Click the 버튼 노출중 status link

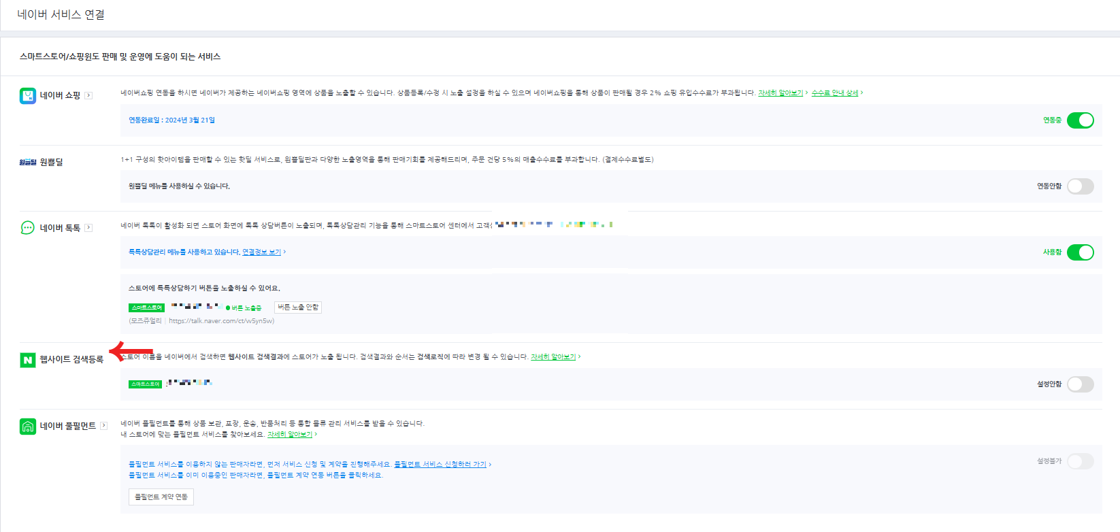pos(246,308)
